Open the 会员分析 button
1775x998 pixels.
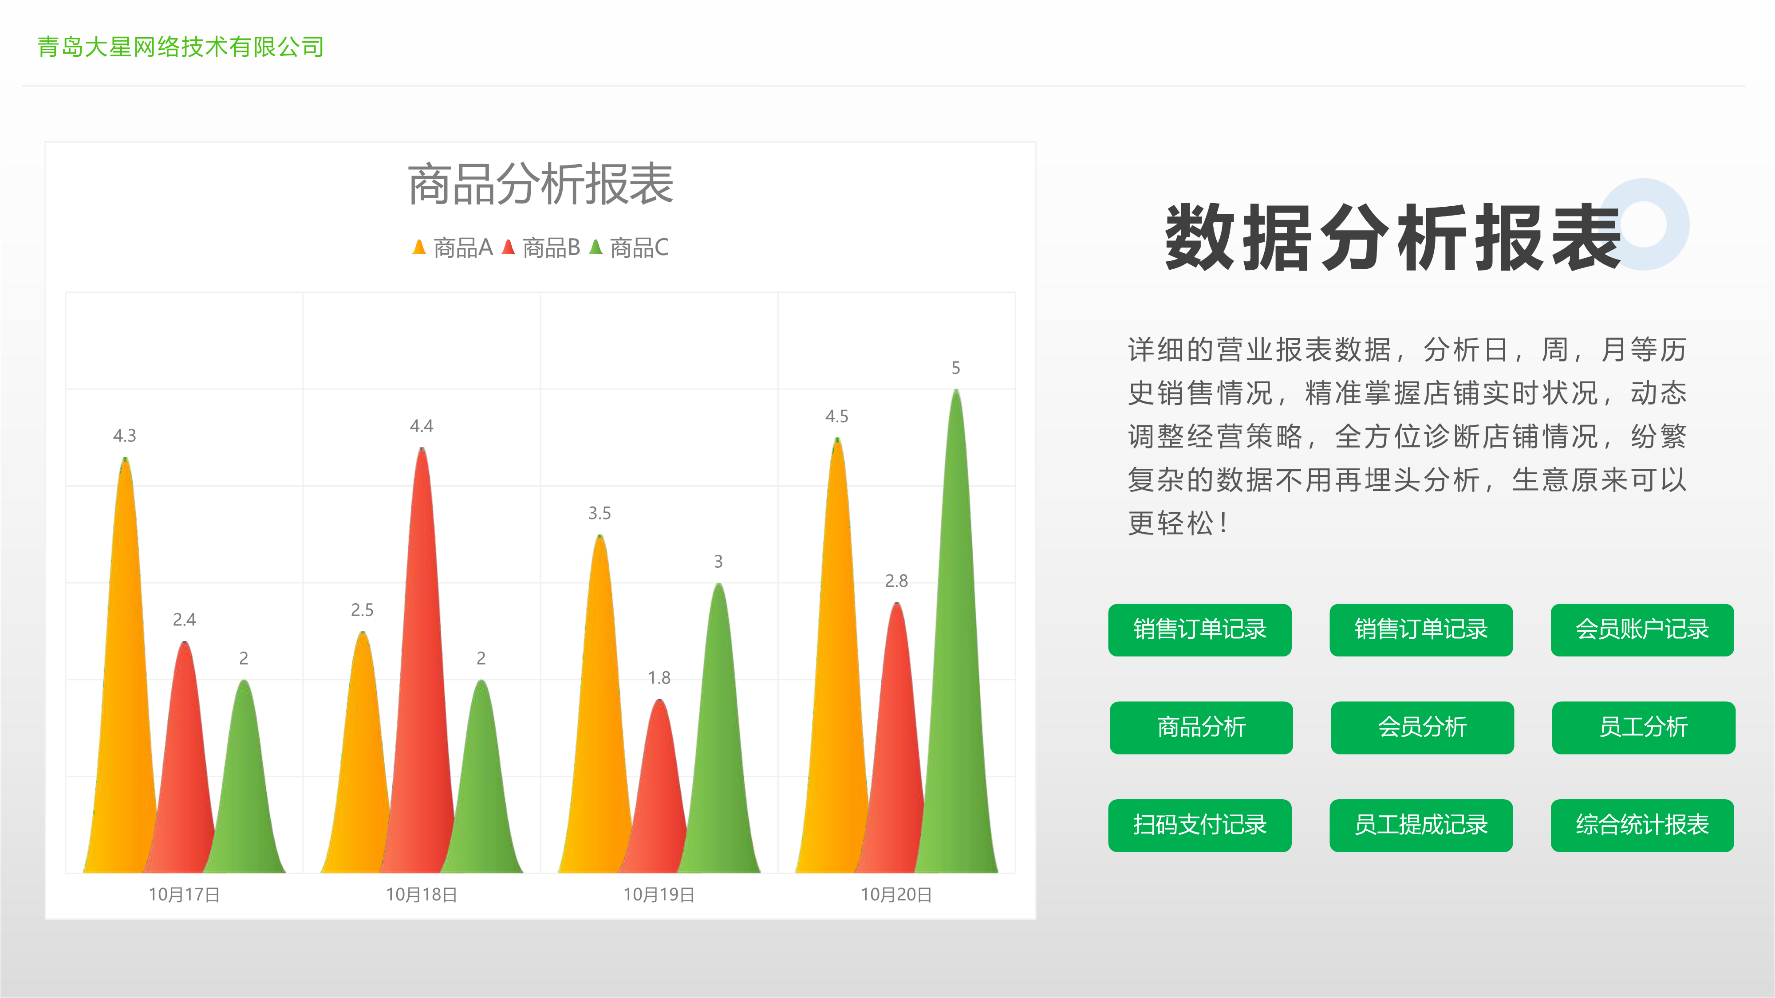click(1422, 727)
